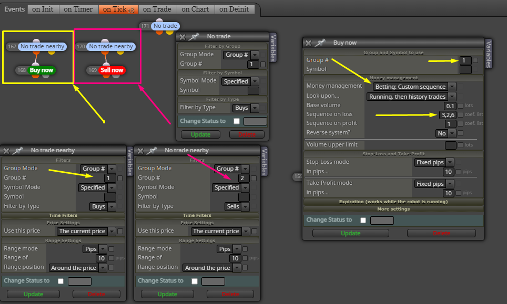Click the Base volume 0.1 field
This screenshot has width=507, height=304.
[450, 106]
